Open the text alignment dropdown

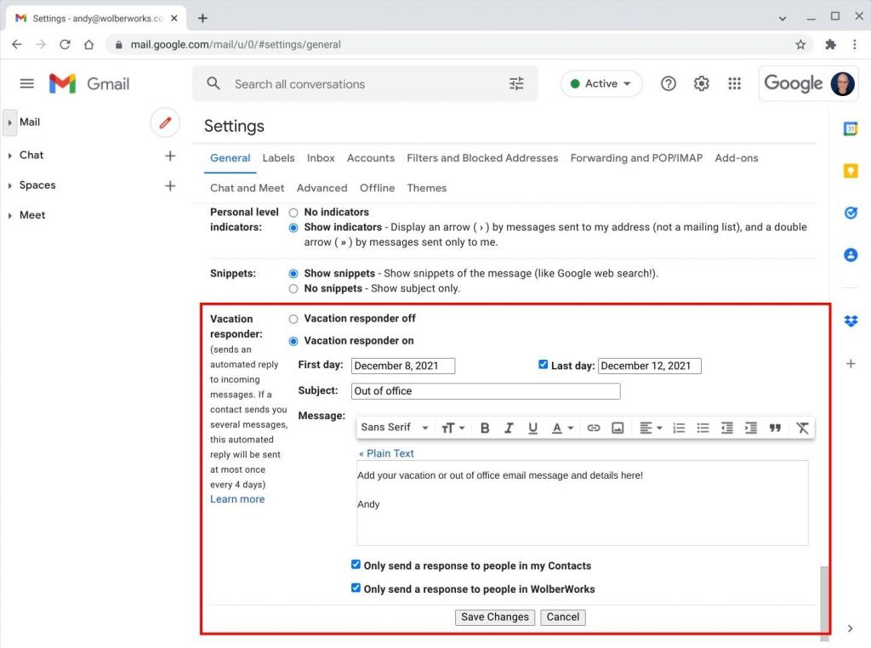(650, 428)
